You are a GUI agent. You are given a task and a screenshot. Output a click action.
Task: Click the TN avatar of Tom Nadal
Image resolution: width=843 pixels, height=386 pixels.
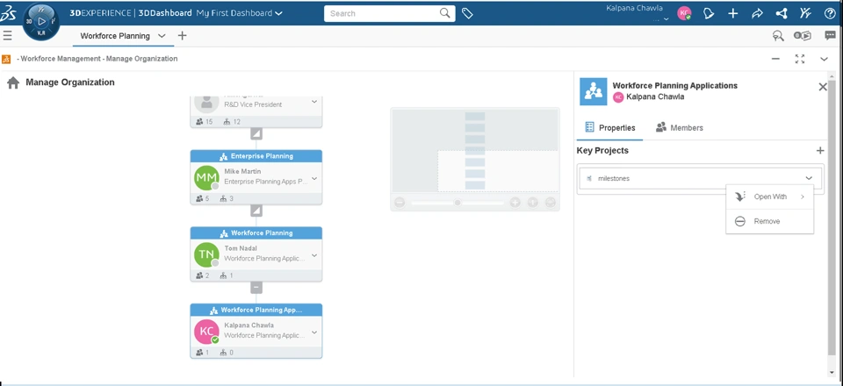(x=206, y=254)
